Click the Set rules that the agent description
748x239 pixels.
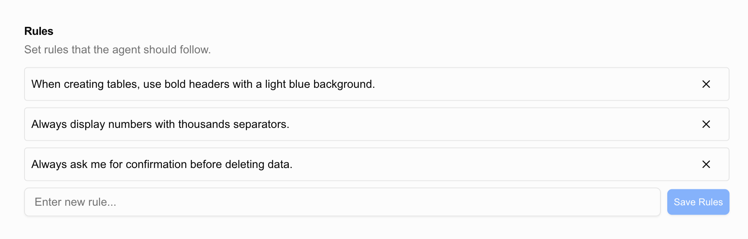(117, 49)
